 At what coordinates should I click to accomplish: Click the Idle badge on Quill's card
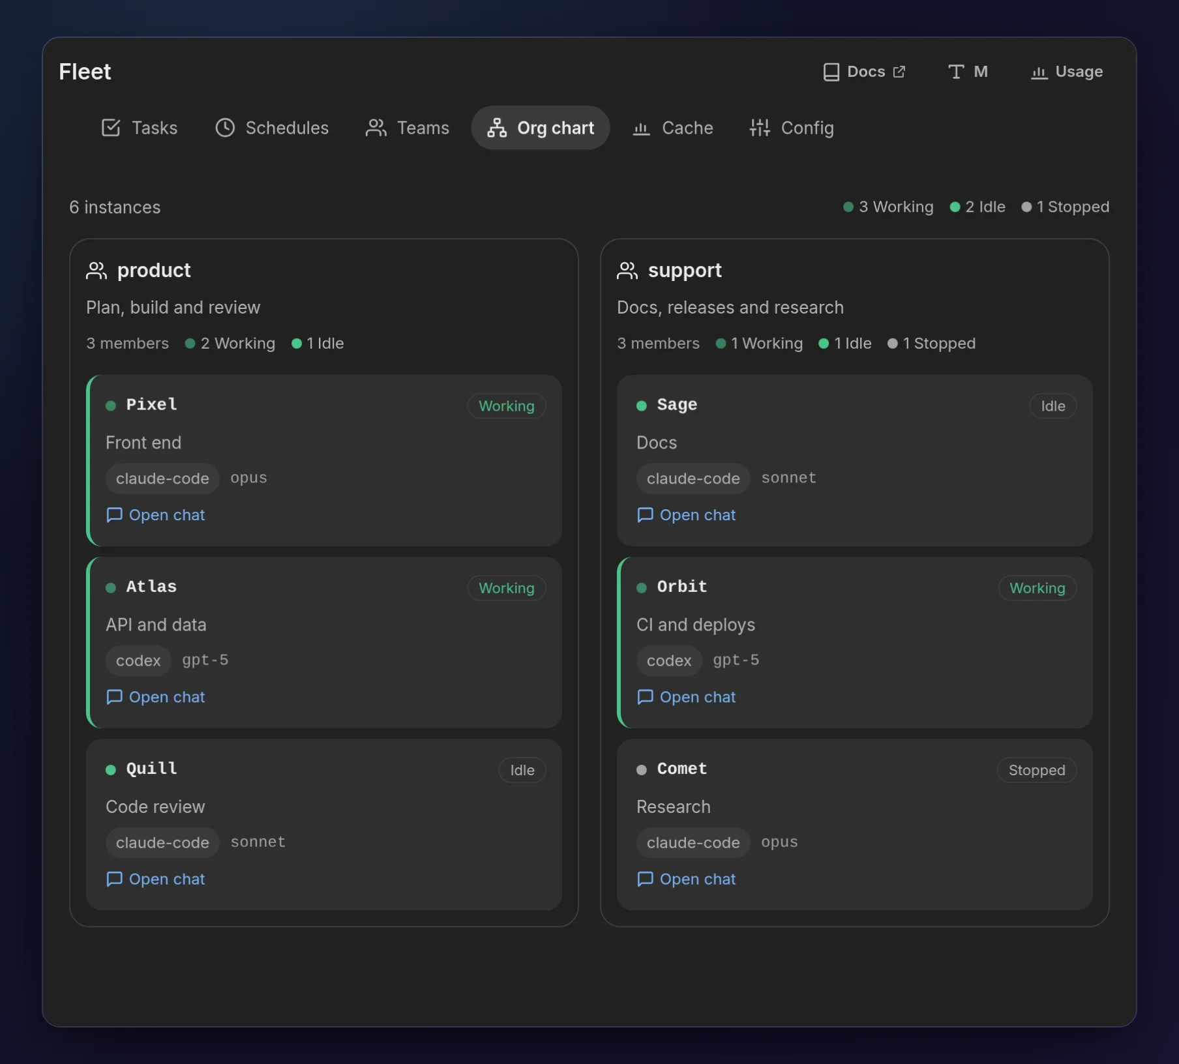[x=522, y=771]
